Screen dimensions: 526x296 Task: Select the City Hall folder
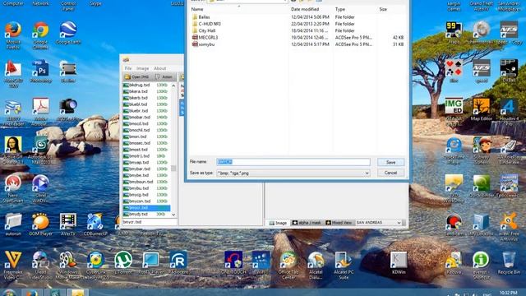pyautogui.click(x=206, y=30)
